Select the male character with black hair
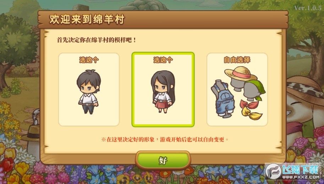The image size is (324, 184). pyautogui.click(x=89, y=92)
